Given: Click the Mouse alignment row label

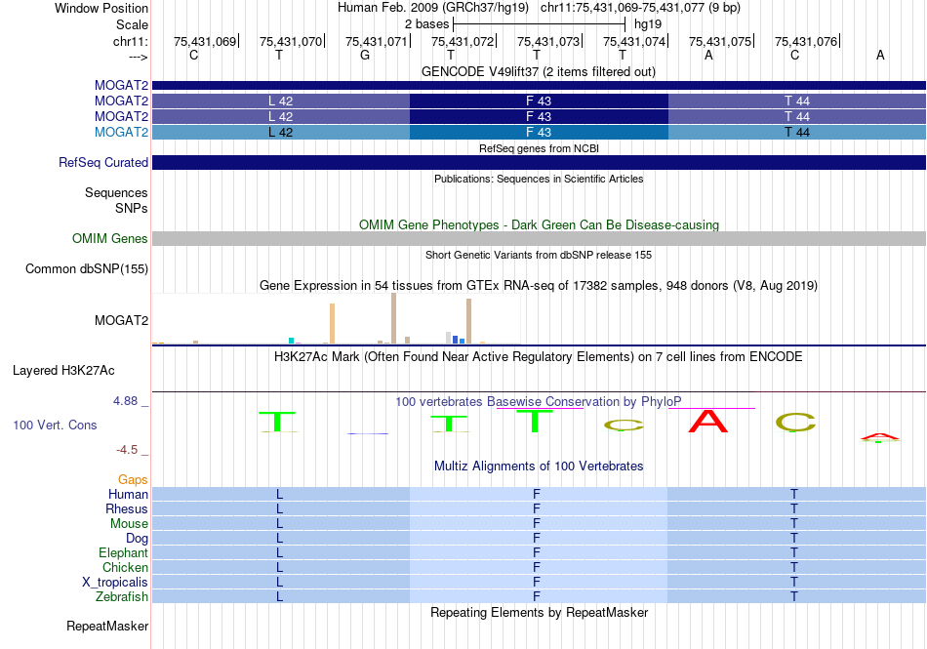Looking at the screenshot, I should pyautogui.click(x=129, y=523).
